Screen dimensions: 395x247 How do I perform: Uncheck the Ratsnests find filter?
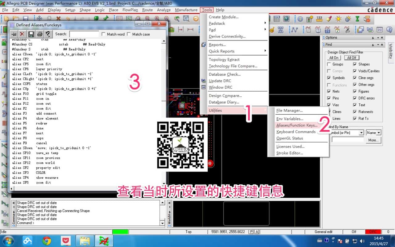355,112
